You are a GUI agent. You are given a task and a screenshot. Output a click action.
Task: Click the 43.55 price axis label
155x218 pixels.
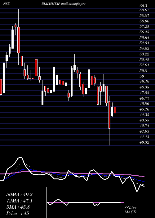[x=144, y=120]
